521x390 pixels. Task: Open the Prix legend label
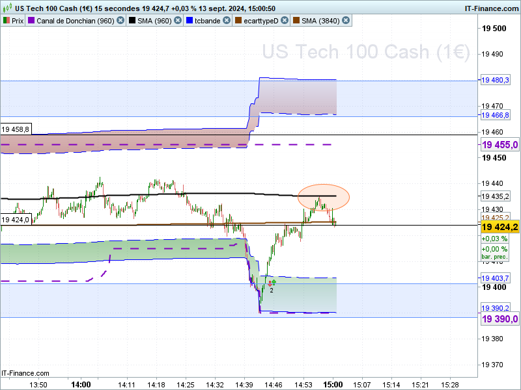(x=18, y=21)
